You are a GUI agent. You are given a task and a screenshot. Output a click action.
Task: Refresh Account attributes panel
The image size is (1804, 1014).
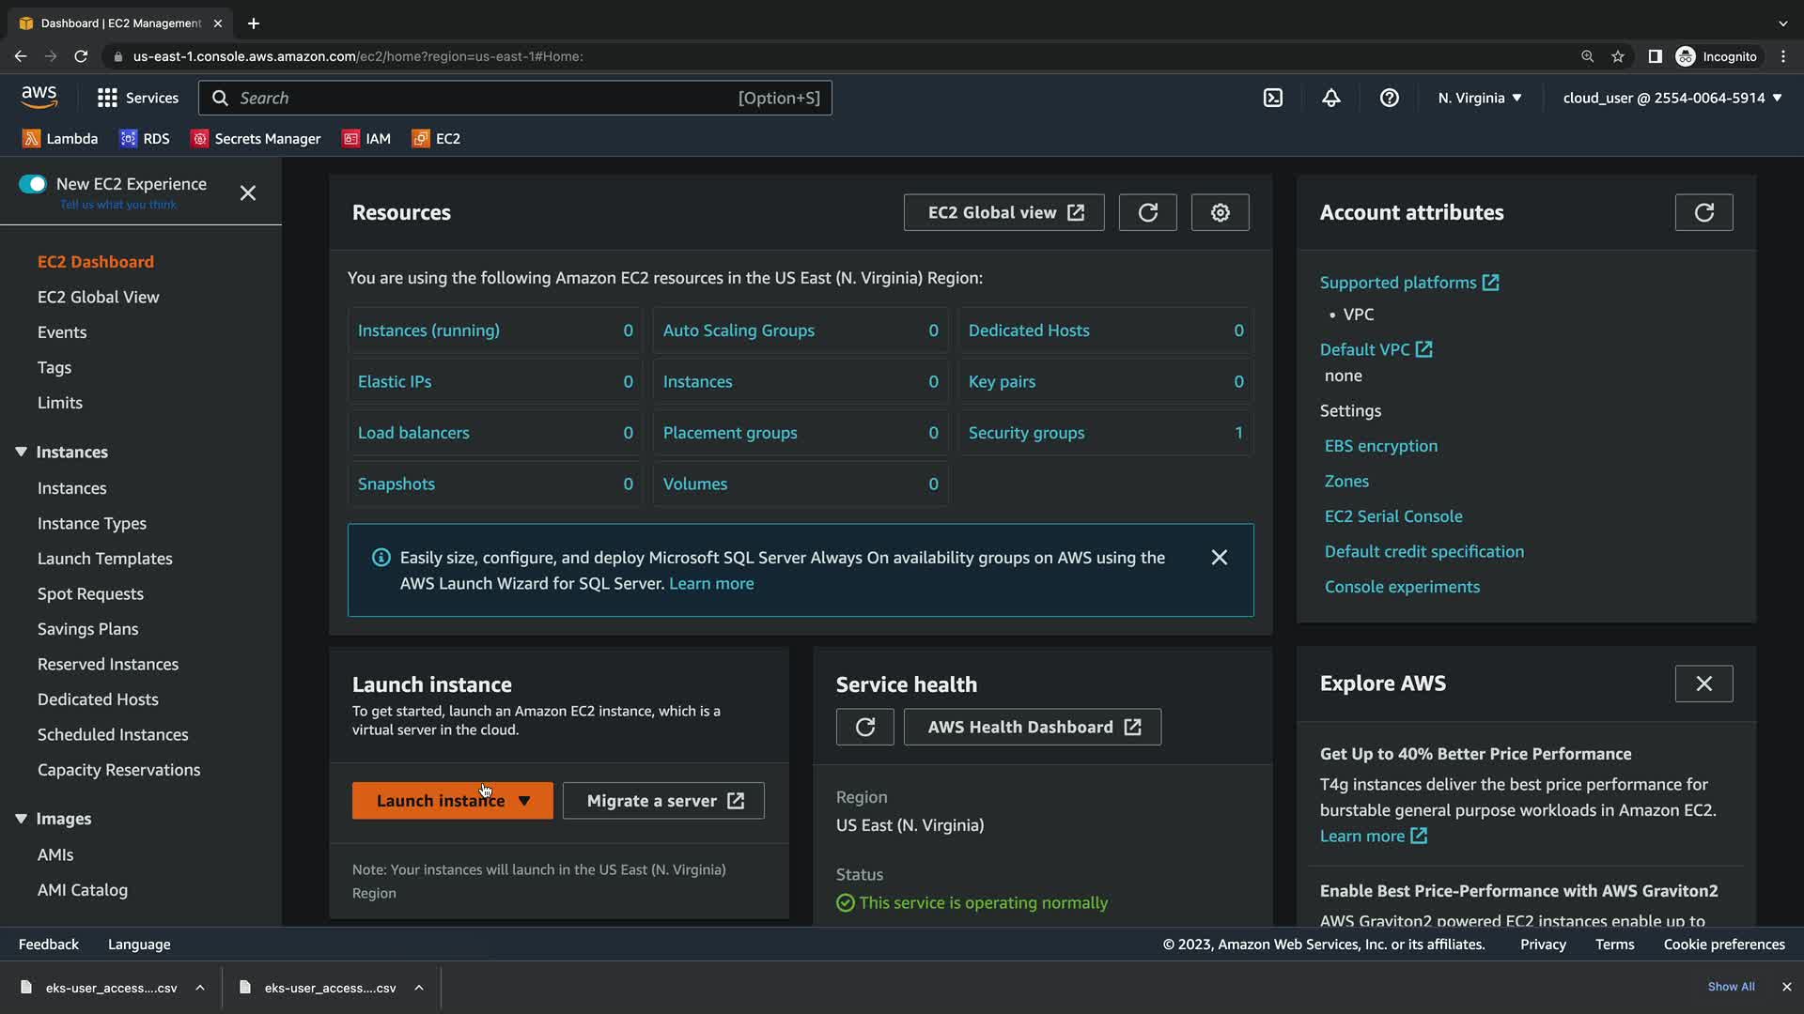(x=1703, y=212)
